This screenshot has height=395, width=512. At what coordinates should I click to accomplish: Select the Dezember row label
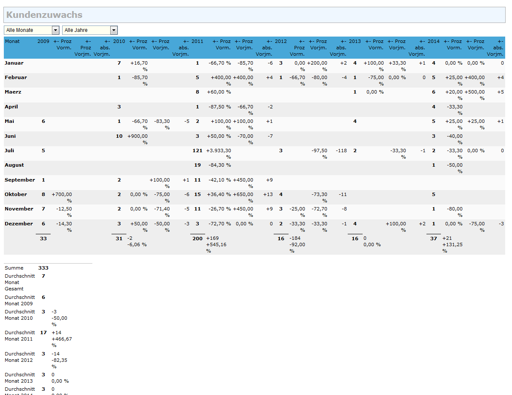coord(18,224)
